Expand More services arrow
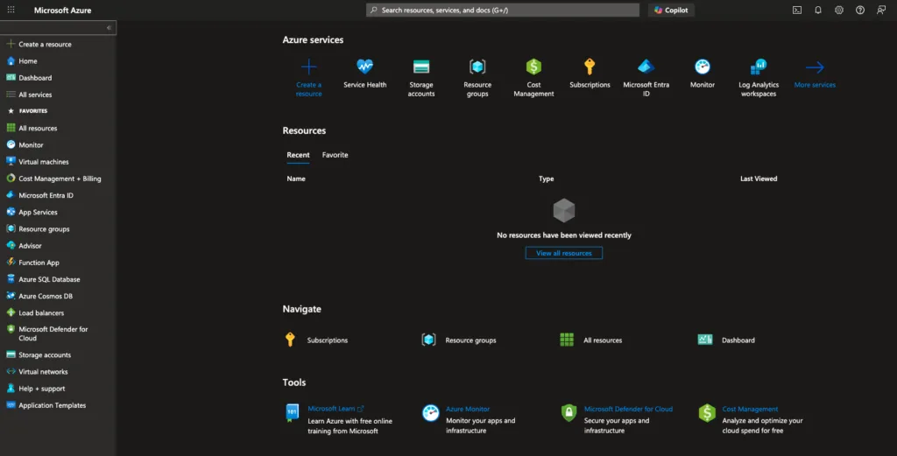Image resolution: width=897 pixels, height=456 pixels. tap(815, 68)
